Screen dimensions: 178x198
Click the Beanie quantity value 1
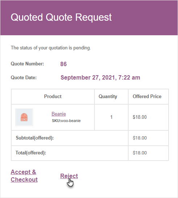tap(112, 117)
